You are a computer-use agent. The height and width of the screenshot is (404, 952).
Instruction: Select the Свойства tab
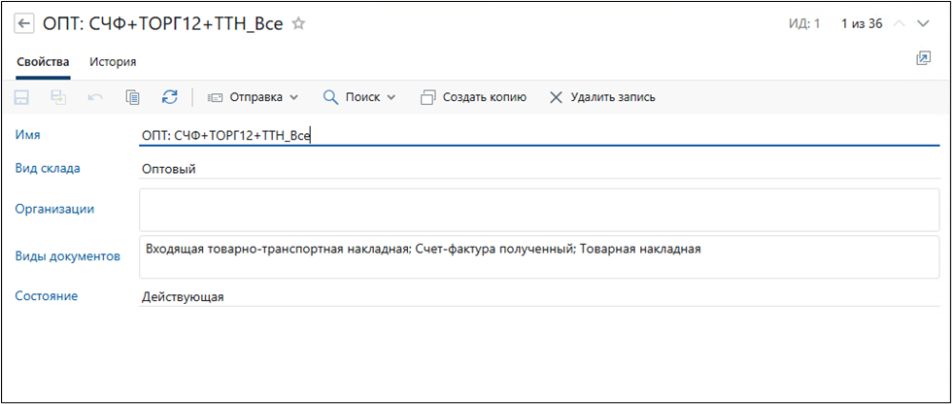point(43,62)
